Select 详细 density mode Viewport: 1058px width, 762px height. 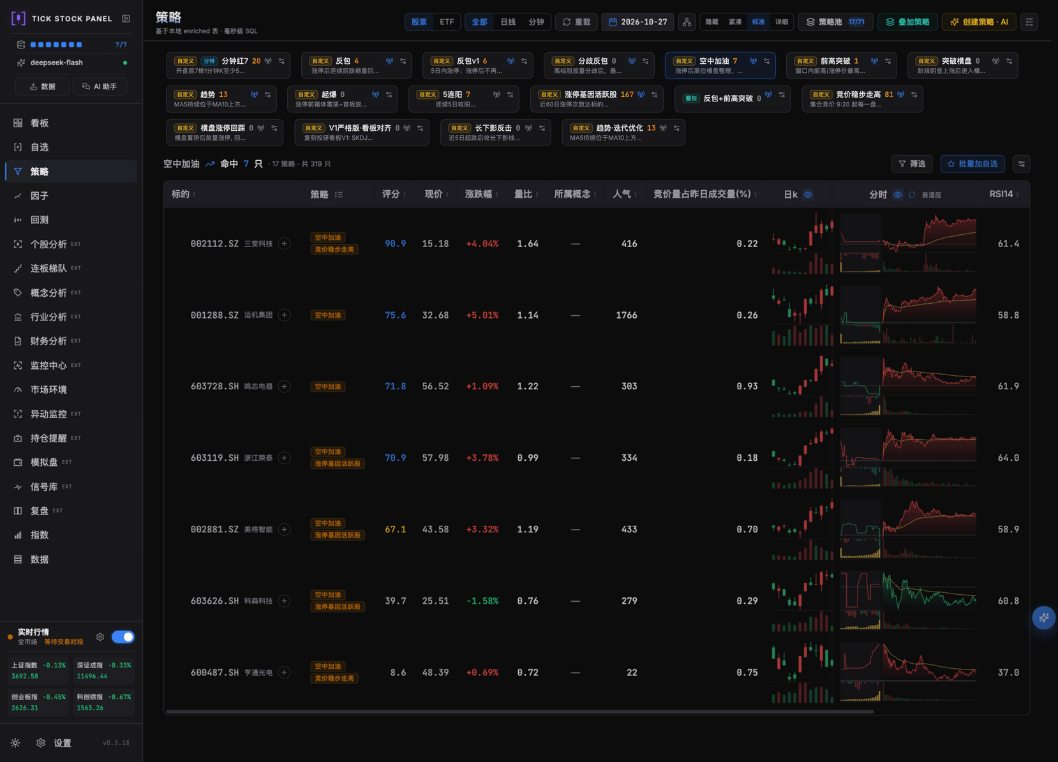click(782, 22)
